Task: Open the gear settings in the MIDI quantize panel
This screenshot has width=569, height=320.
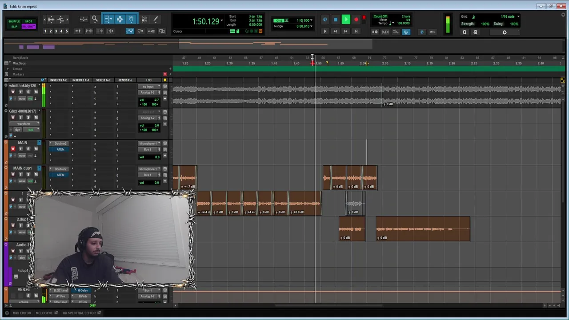Action: click(505, 32)
